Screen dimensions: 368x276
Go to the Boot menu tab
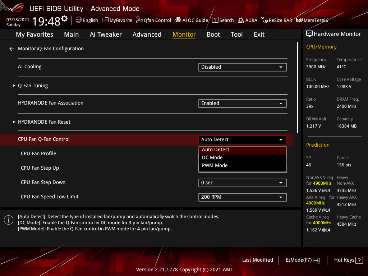point(213,34)
